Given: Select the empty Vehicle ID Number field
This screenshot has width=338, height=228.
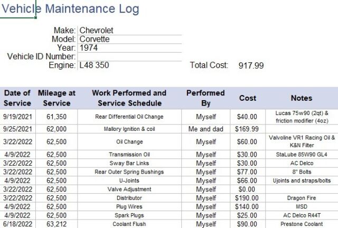Looking at the screenshot, I should click(x=129, y=56).
